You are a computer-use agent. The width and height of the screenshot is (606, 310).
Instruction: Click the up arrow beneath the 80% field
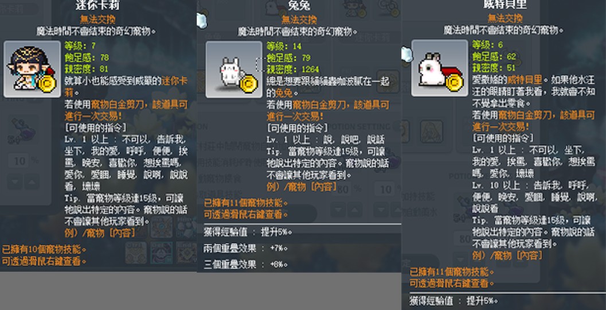tap(354, 211)
